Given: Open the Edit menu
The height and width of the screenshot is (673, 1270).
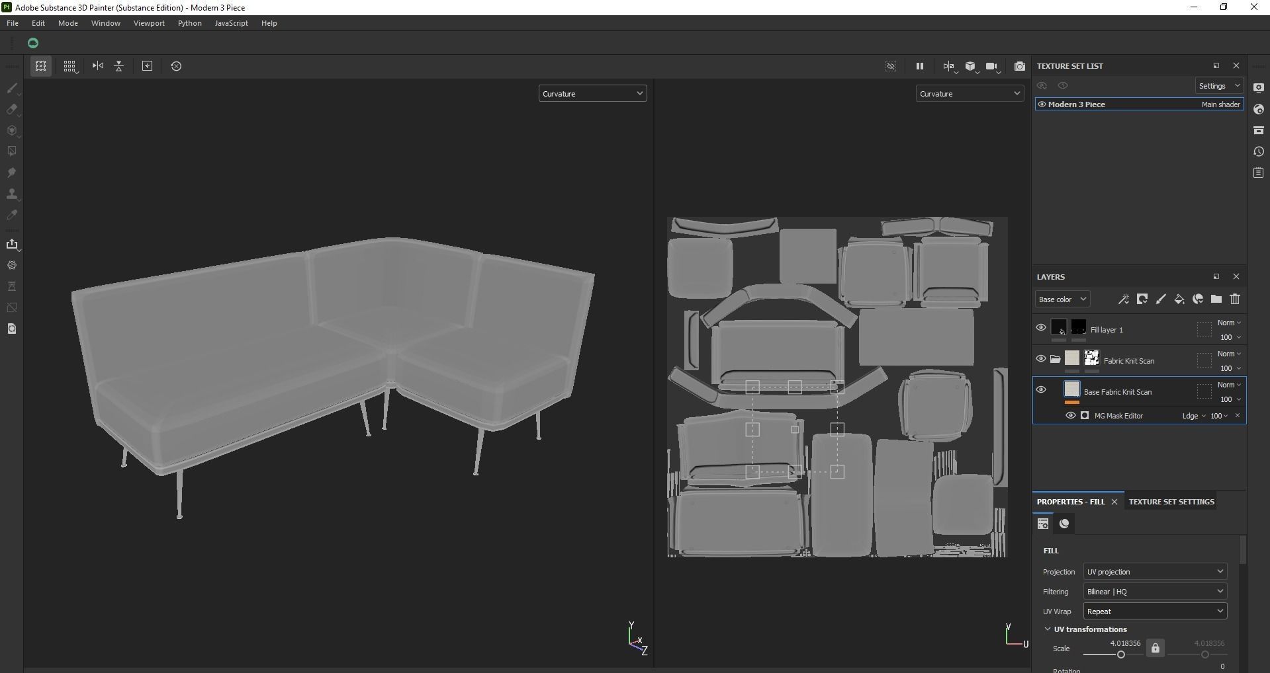Looking at the screenshot, I should tap(38, 23).
